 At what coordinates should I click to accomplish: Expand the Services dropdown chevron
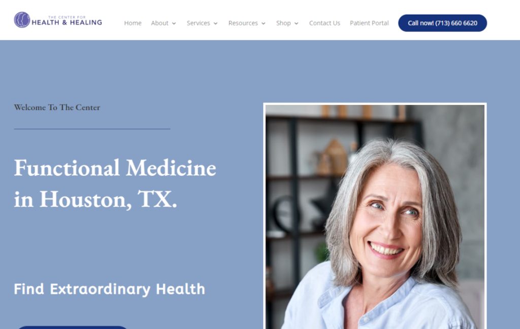point(215,23)
